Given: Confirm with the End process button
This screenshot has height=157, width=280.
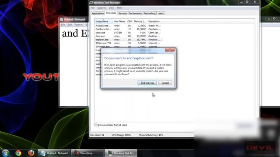Looking at the screenshot, I should tap(147, 83).
